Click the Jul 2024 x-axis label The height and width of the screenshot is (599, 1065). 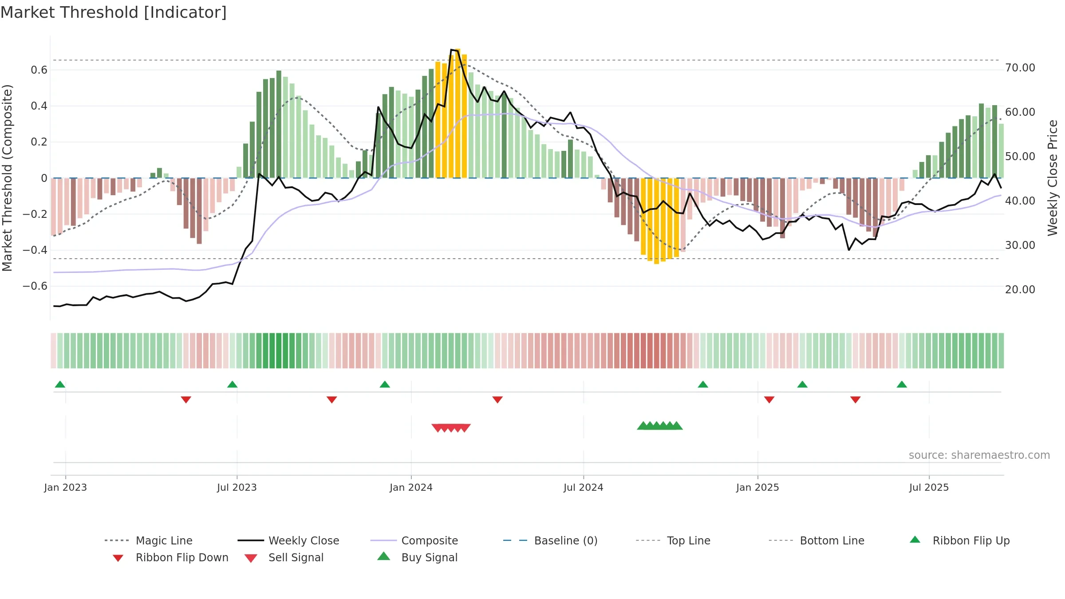[x=584, y=487]
